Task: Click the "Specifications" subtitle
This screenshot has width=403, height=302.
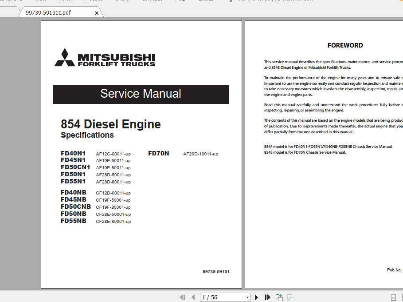Action: (x=87, y=135)
